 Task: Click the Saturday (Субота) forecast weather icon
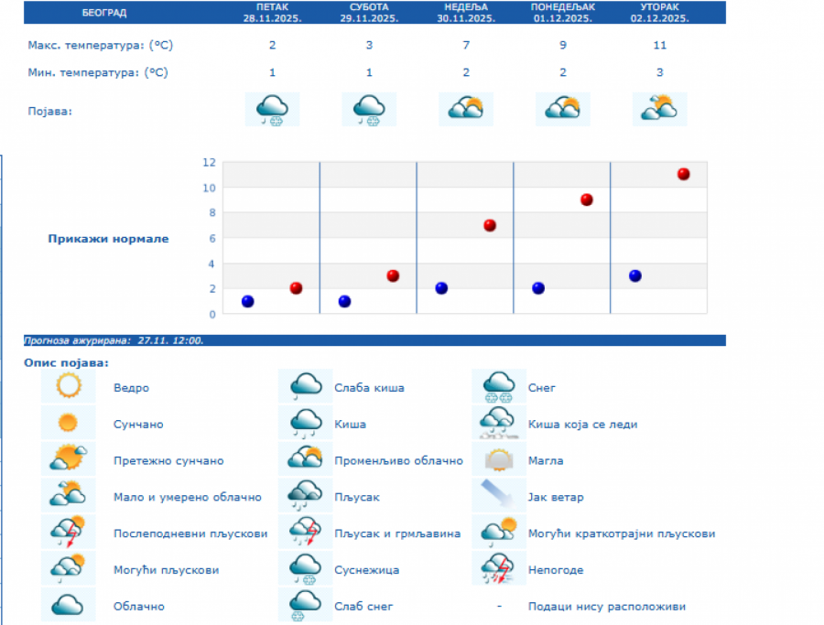pos(369,110)
